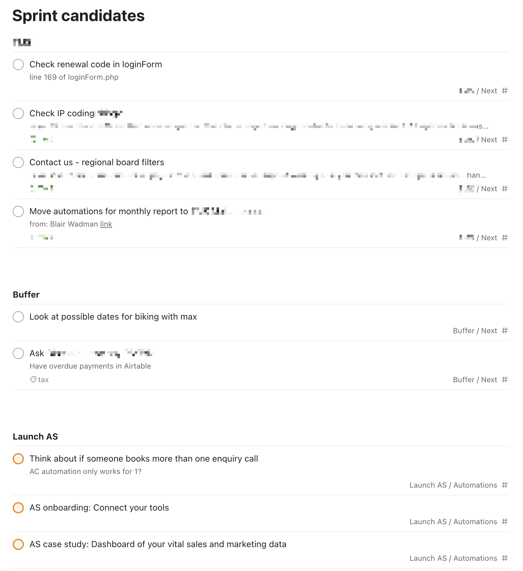Click hash icon on overdue payments task
The image size is (523, 571).
pos(505,380)
